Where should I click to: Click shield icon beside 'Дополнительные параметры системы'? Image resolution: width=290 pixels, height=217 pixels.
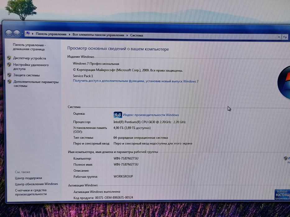coord(9,82)
